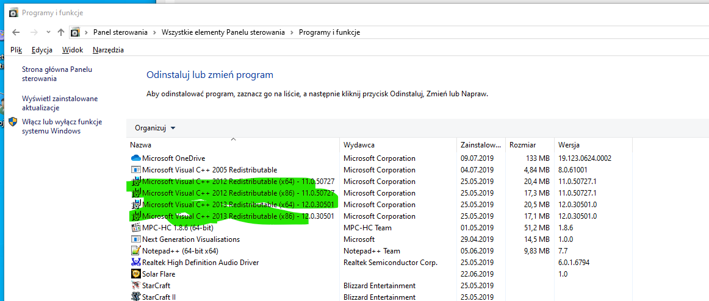Image resolution: width=709 pixels, height=301 pixels.
Task: Select Visual C++ 2012 Redistributable (x64) entry
Action: click(x=239, y=182)
